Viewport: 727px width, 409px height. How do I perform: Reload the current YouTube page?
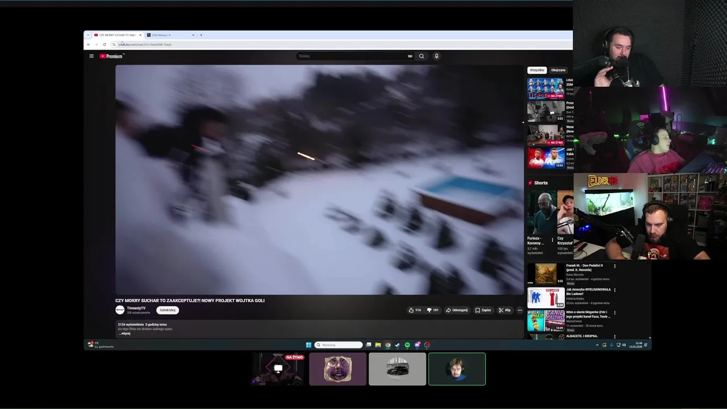pyautogui.click(x=104, y=44)
